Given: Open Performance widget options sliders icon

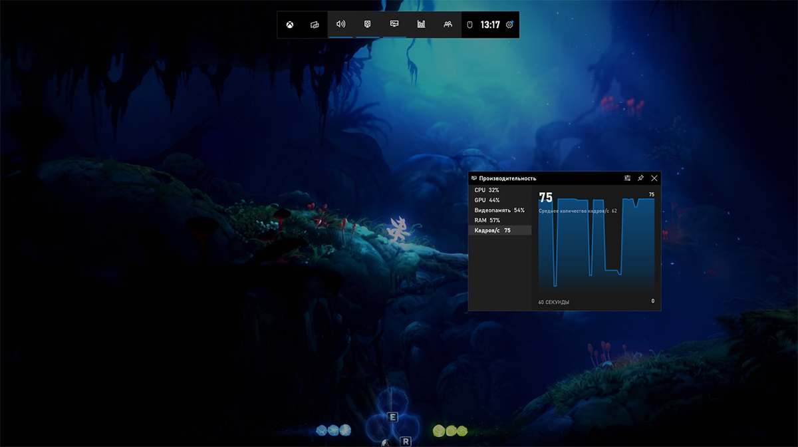Looking at the screenshot, I should click(628, 178).
